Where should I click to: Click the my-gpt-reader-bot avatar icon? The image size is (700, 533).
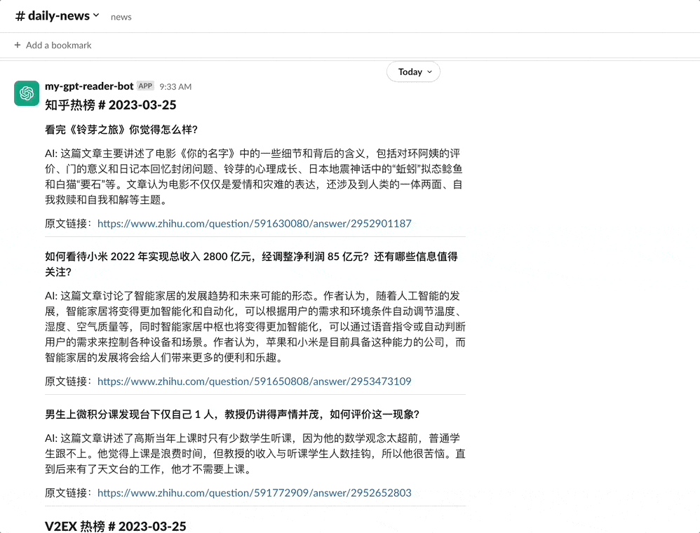(x=27, y=93)
